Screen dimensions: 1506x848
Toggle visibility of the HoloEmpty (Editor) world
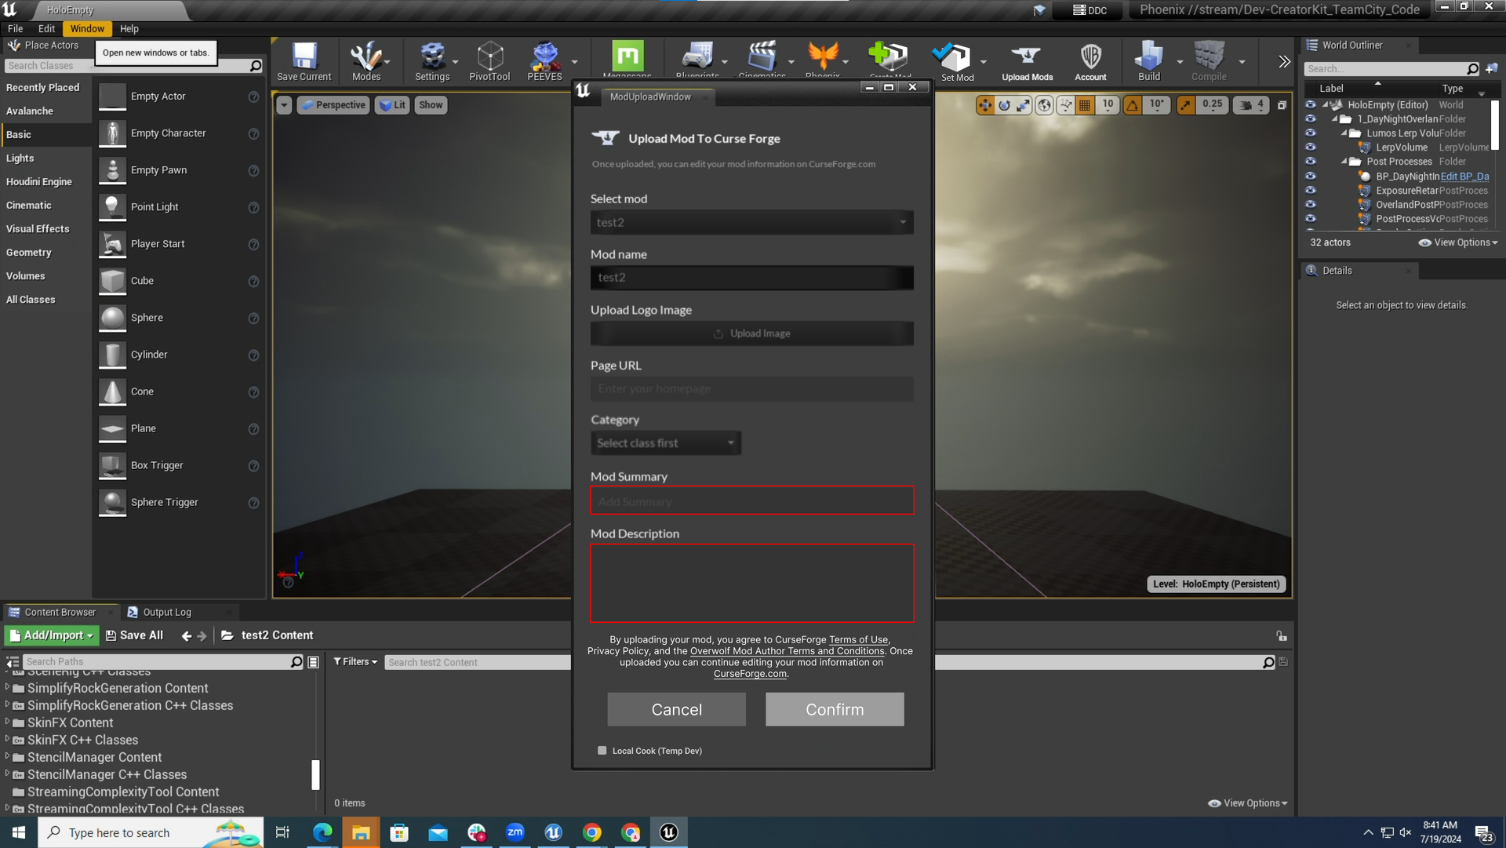tap(1310, 104)
